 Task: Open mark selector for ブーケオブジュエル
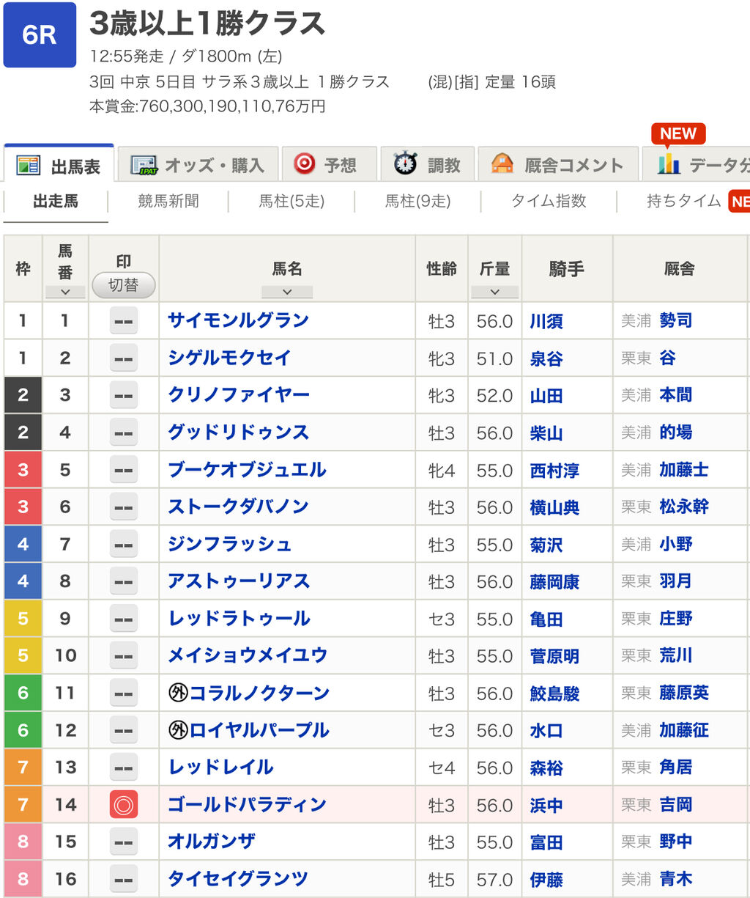pyautogui.click(x=124, y=470)
